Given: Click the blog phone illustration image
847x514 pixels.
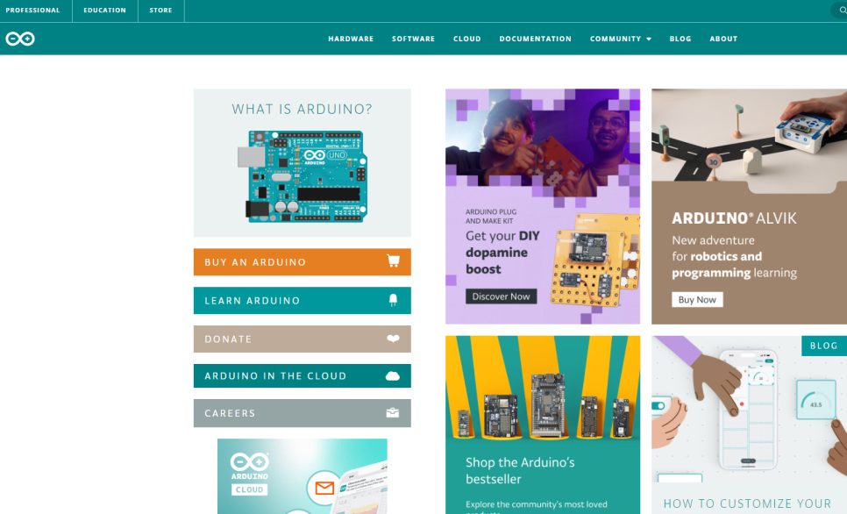Looking at the screenshot, I should click(749, 409).
